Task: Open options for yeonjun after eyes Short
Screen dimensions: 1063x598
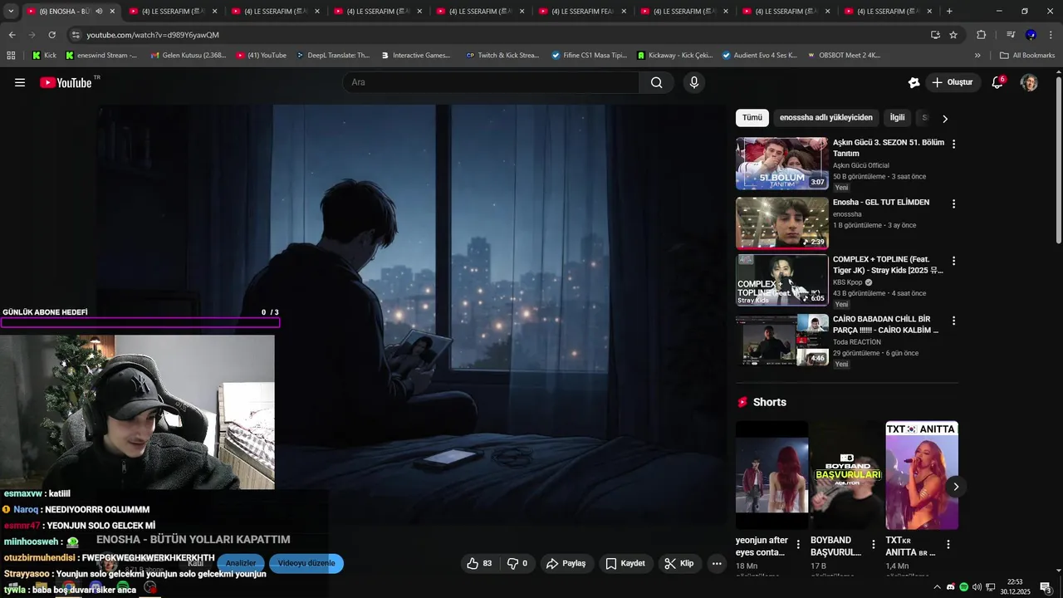Action: (798, 545)
